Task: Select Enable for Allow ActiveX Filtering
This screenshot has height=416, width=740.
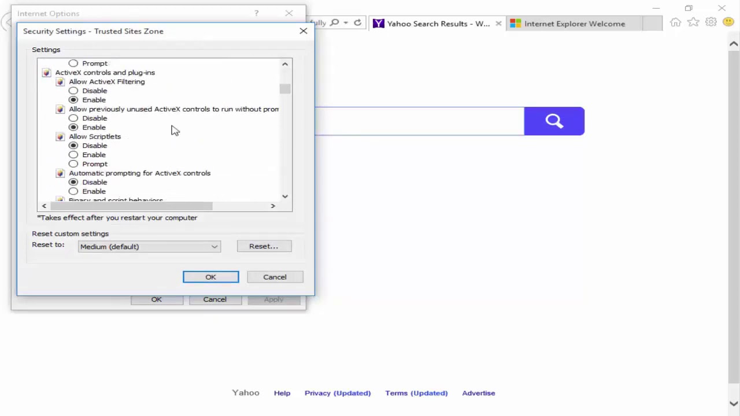Action: pos(73,100)
